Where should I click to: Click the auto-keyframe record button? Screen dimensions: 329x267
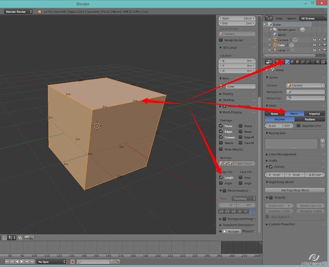click(x=72, y=261)
